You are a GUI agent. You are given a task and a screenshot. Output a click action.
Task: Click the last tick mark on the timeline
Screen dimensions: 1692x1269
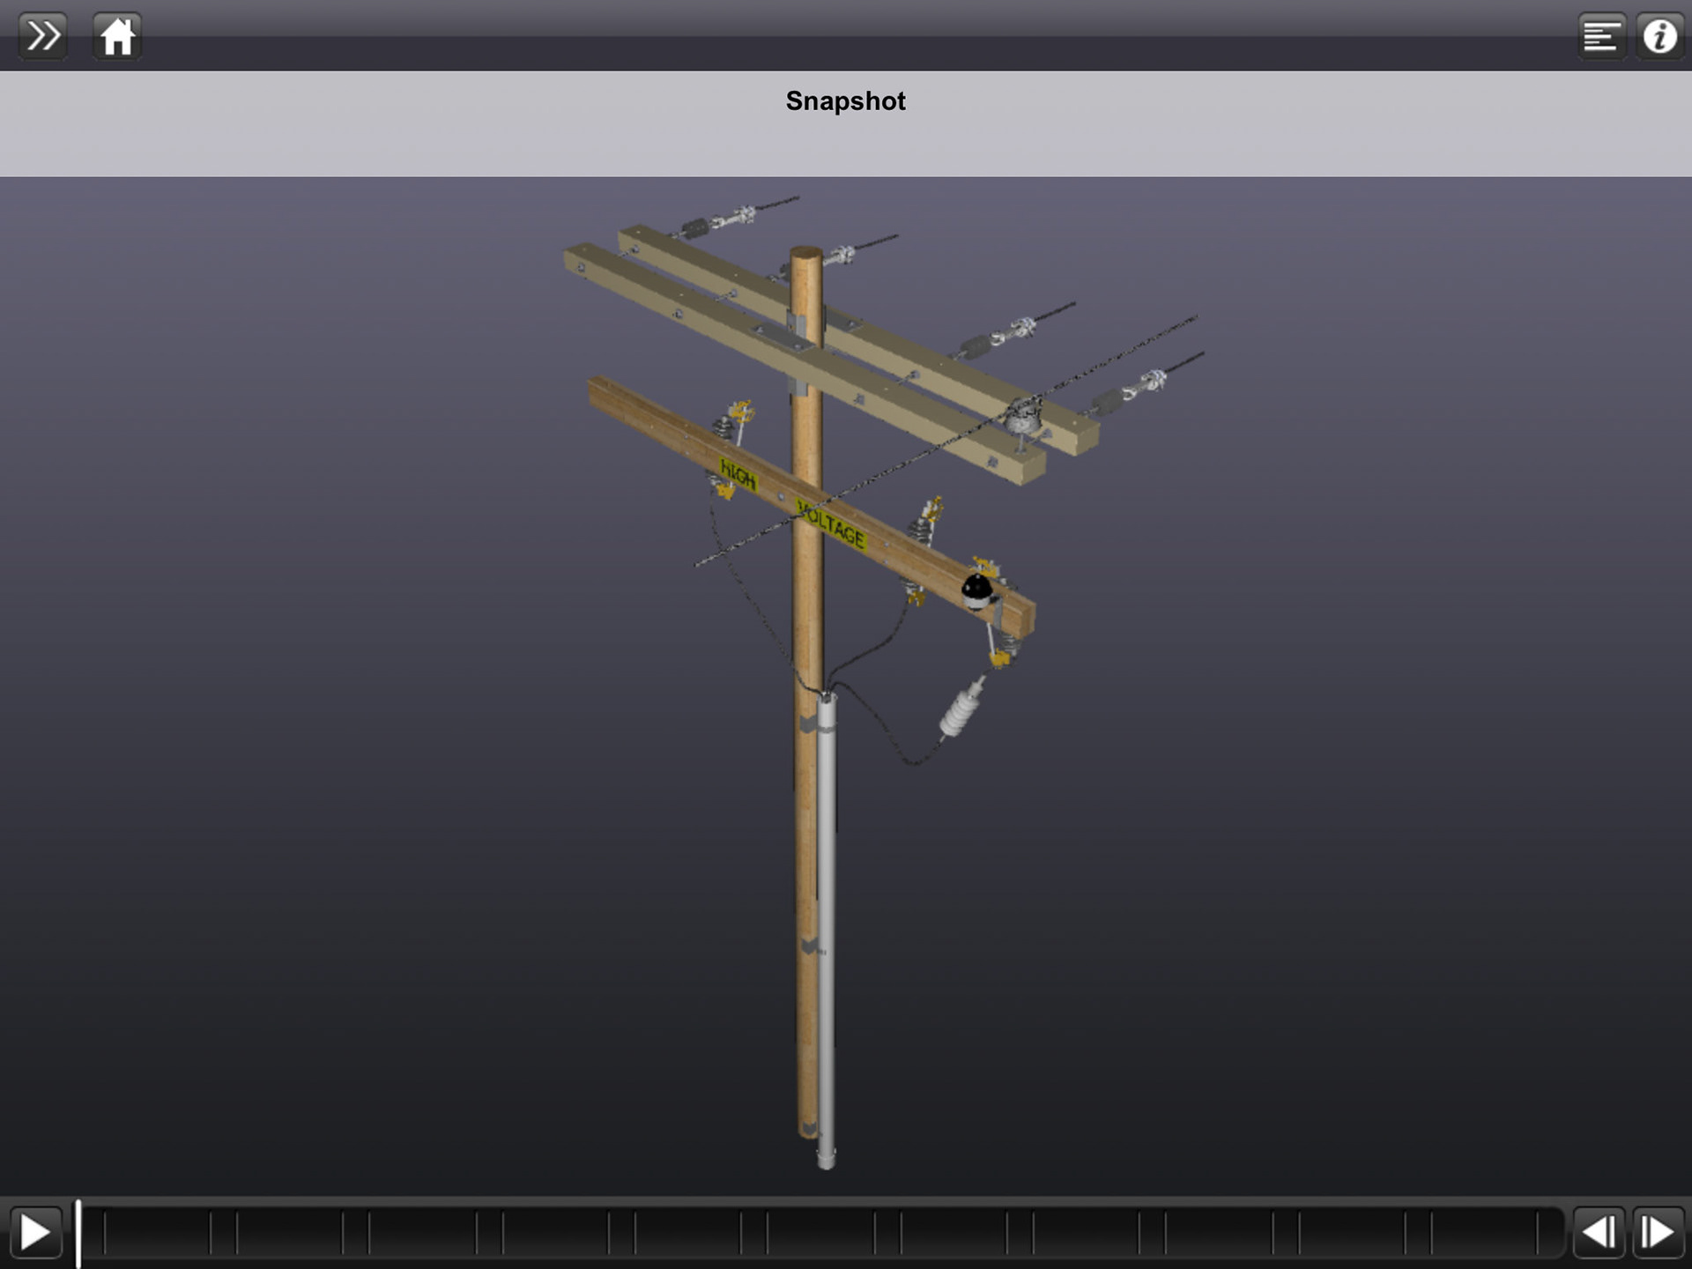pyautogui.click(x=1538, y=1231)
